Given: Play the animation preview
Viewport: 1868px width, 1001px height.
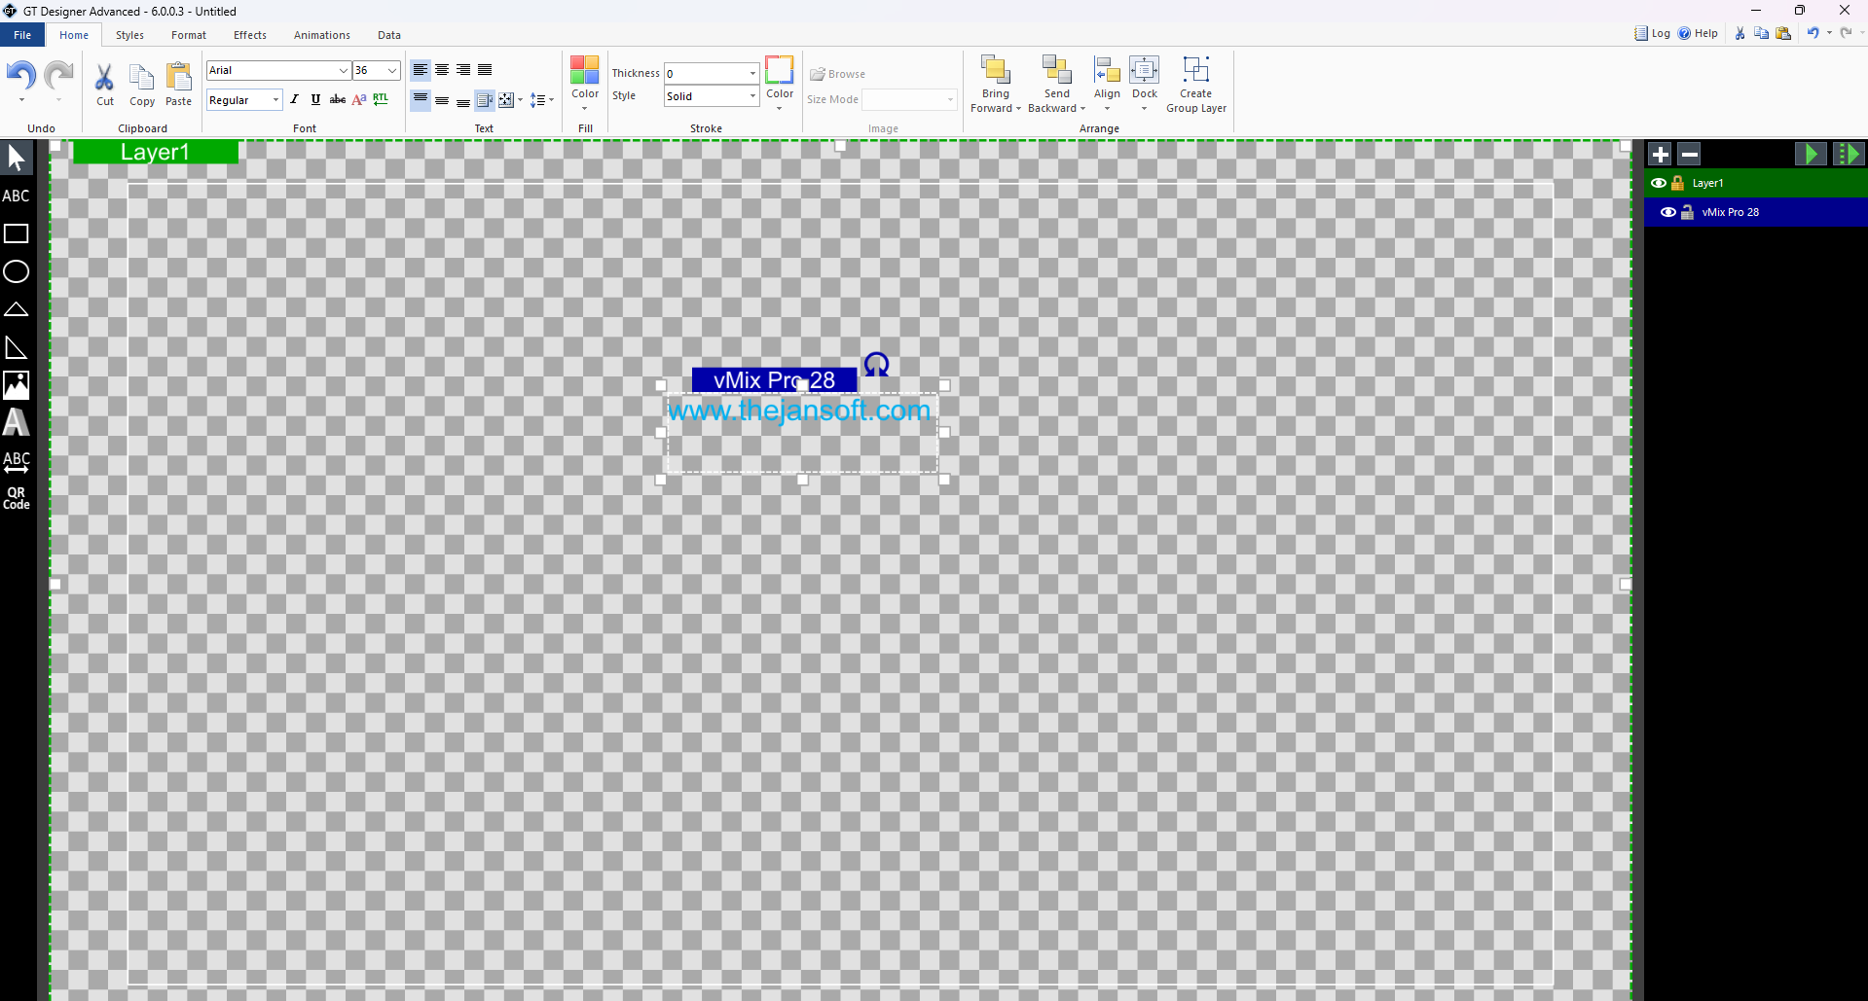Looking at the screenshot, I should pyautogui.click(x=1811, y=154).
